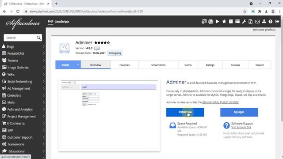Click the My Apps button
Screen dimensions: 283x159
[239, 112]
